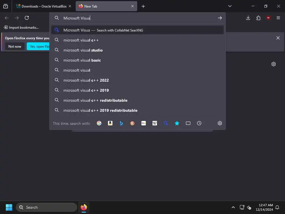Open clock showing 12:47 AM

tap(264, 207)
